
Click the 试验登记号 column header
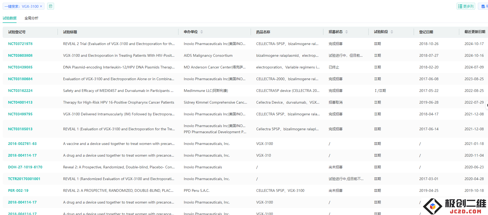(x=17, y=32)
